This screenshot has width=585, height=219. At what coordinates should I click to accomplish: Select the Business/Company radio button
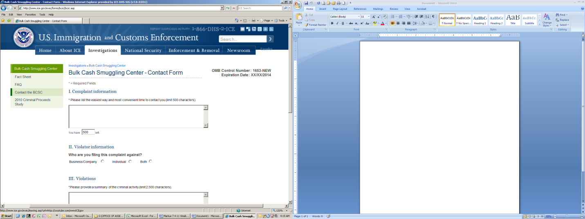103,161
